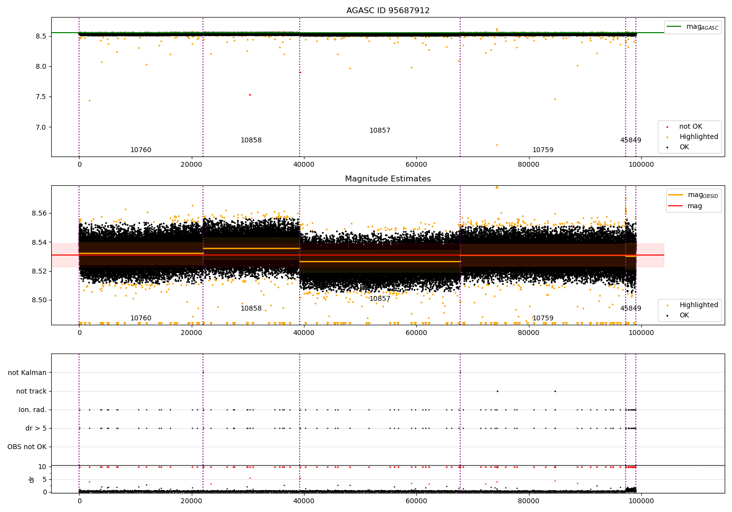The image size is (732, 512).
Task: Click red dot marker beside 'not OK' legend
Action: [x=667, y=127]
